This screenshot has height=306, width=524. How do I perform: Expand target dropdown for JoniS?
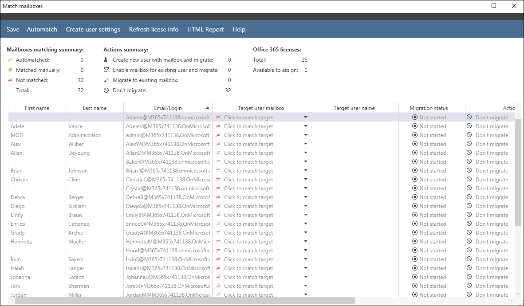pos(305,286)
